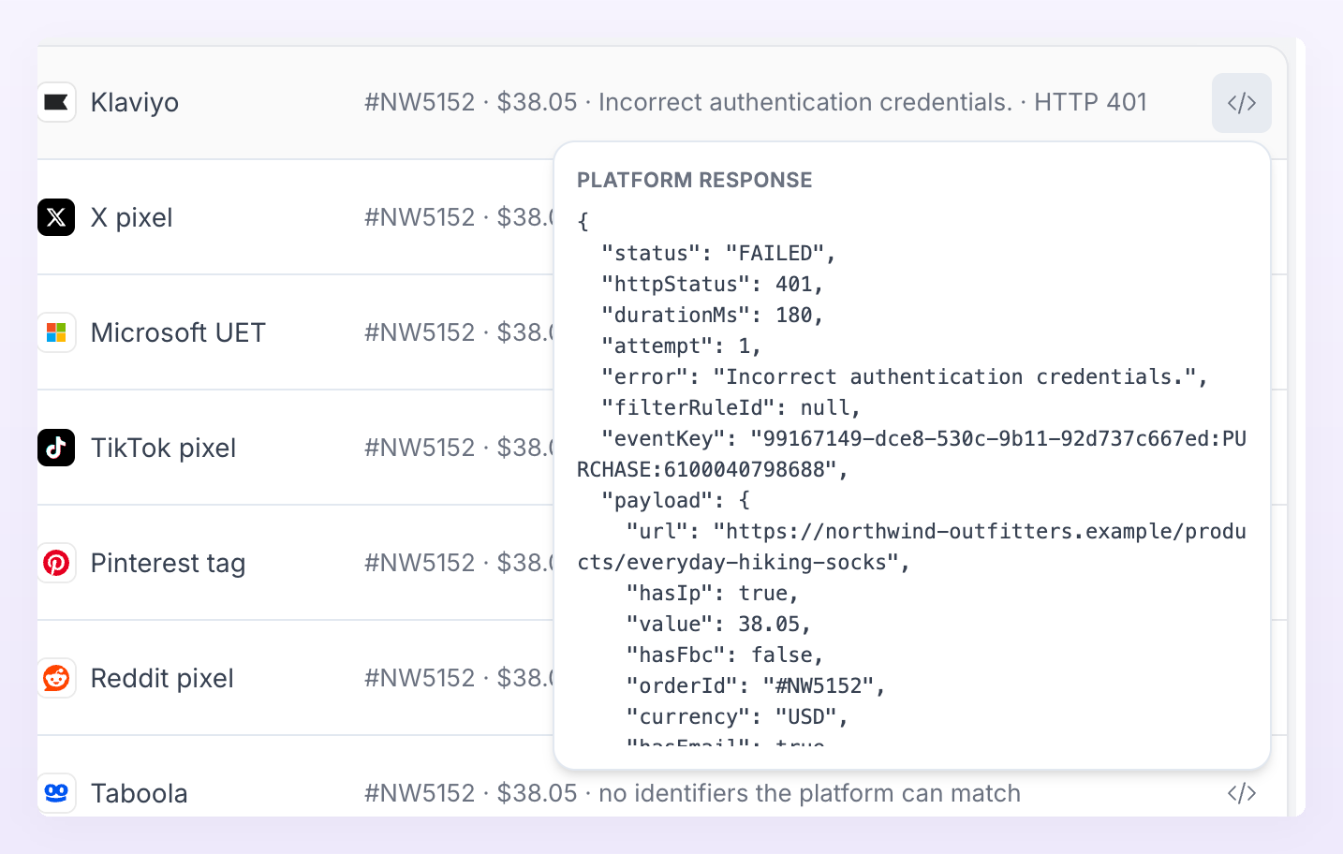1343x854 pixels.
Task: Click the Microsoft UET logo icon
Action: tap(56, 332)
